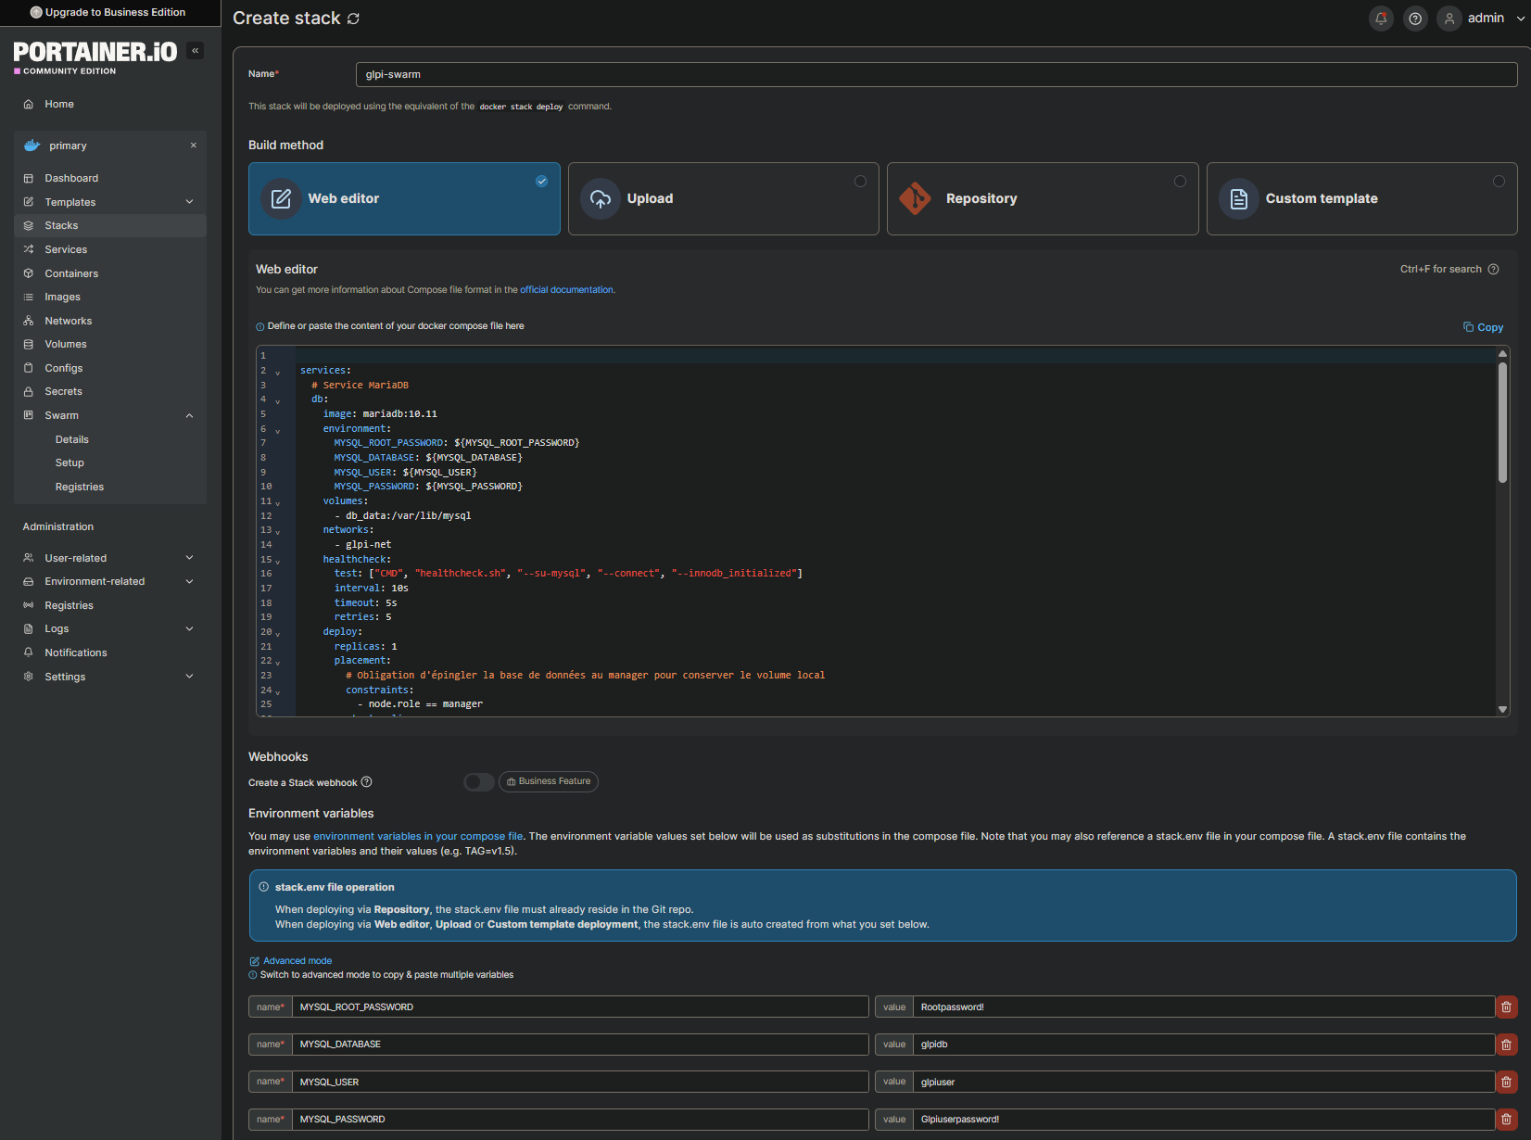Delete the MYSQL_ROOT_PASSWORD variable with trash icon
The image size is (1531, 1140).
pyautogui.click(x=1506, y=1007)
